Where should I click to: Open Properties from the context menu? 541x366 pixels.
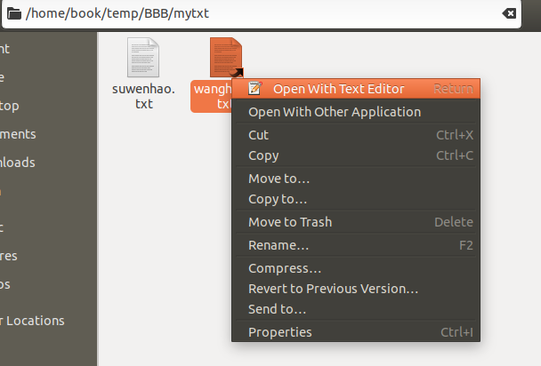pos(356,332)
